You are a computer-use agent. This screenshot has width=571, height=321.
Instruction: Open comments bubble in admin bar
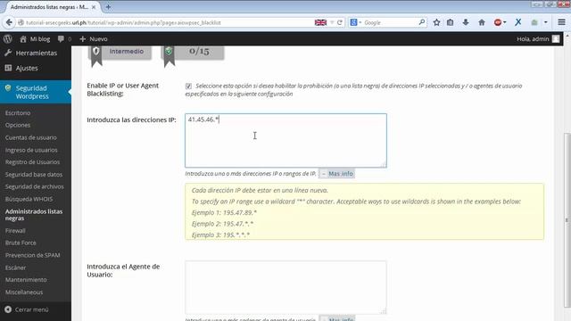pyautogui.click(x=61, y=39)
